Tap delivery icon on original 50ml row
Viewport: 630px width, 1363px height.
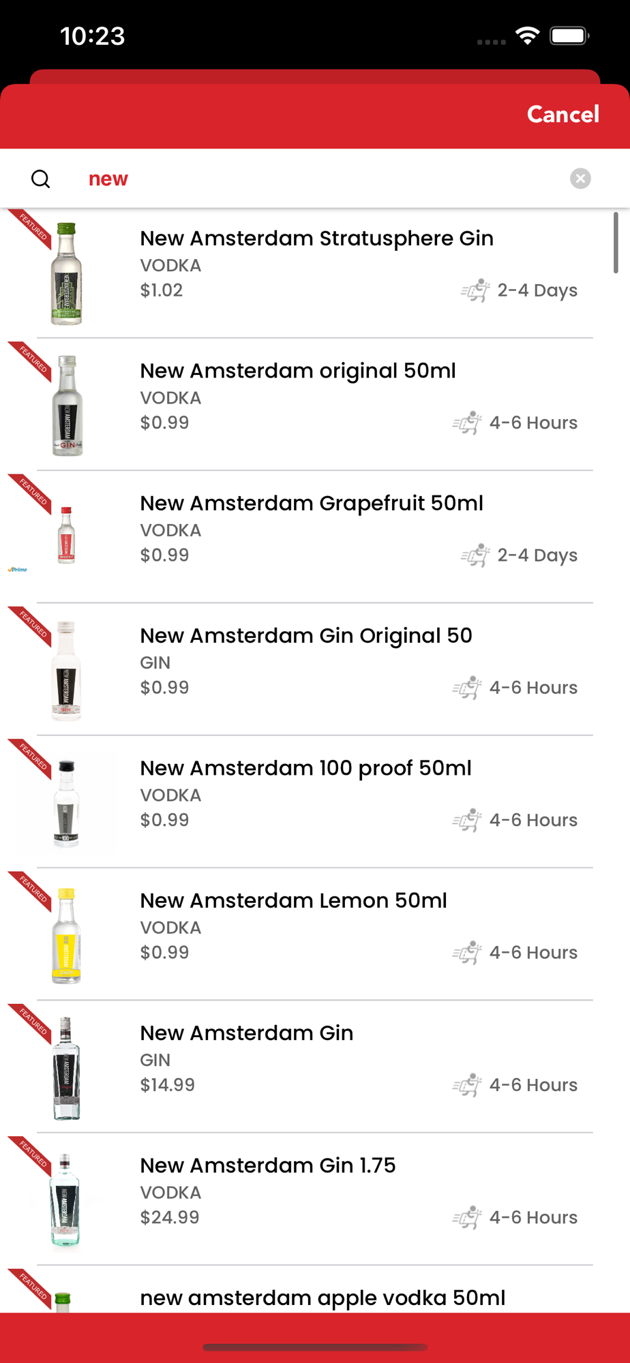pos(467,423)
